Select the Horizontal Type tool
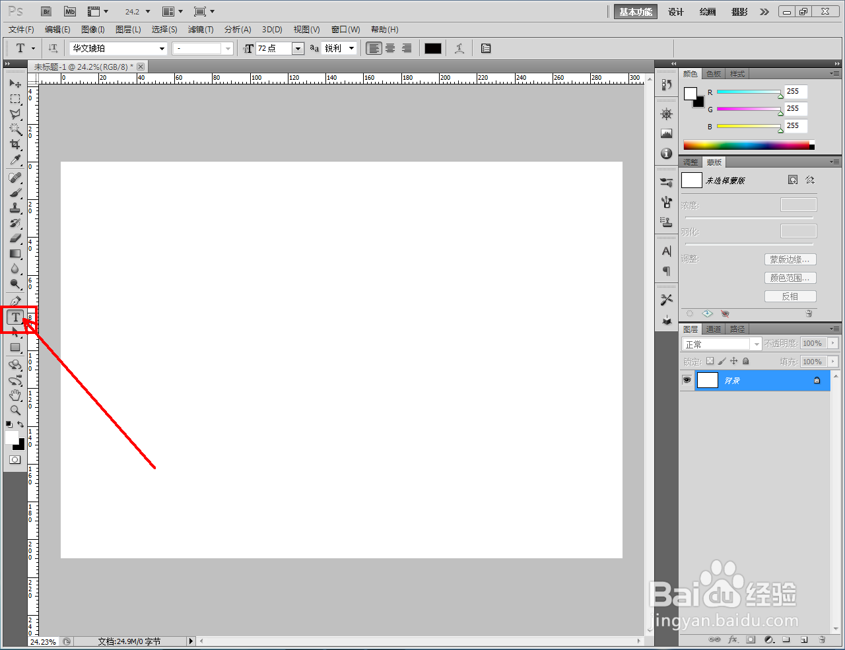The width and height of the screenshot is (845, 650). [x=16, y=317]
